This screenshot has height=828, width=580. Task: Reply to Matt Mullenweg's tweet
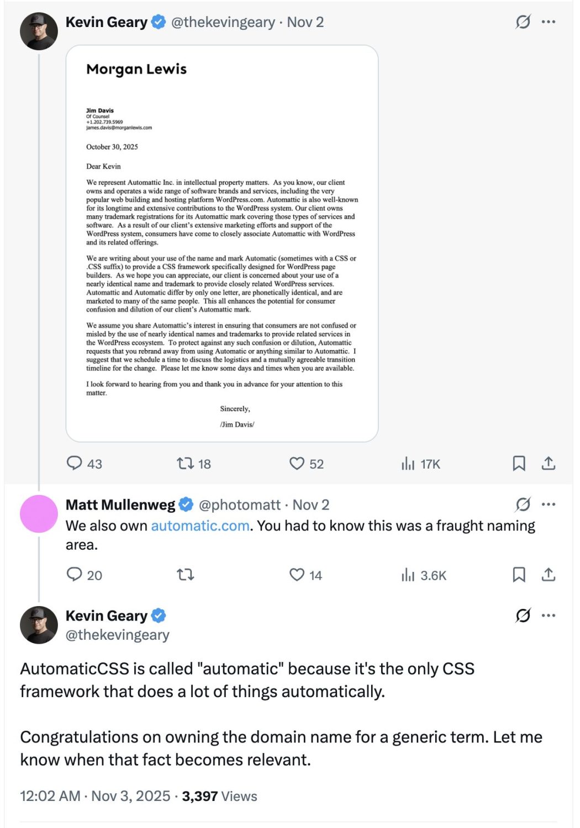(x=74, y=575)
